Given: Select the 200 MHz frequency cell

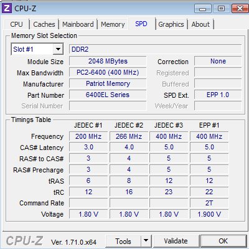Looking at the screenshot, I should [88, 136].
